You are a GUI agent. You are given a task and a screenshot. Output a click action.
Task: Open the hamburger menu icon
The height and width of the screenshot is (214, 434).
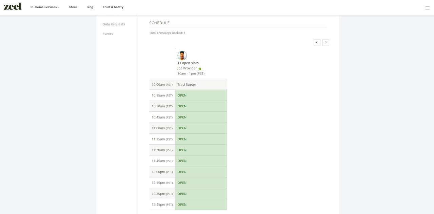click(427, 8)
